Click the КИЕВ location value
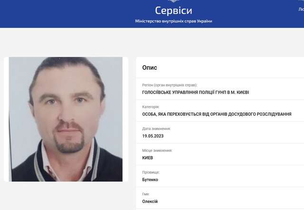Image resolution: width=304 pixels, height=210 pixels. coord(148,158)
